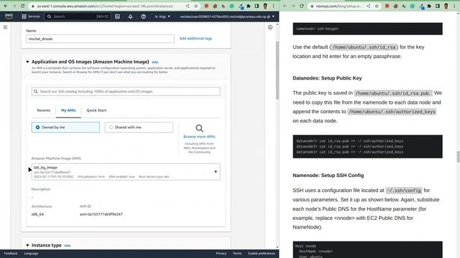Open the Services grid menu
460x258 pixels.
[30, 16]
